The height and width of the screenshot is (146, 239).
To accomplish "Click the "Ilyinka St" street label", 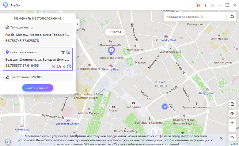I will [x=172, y=90].
